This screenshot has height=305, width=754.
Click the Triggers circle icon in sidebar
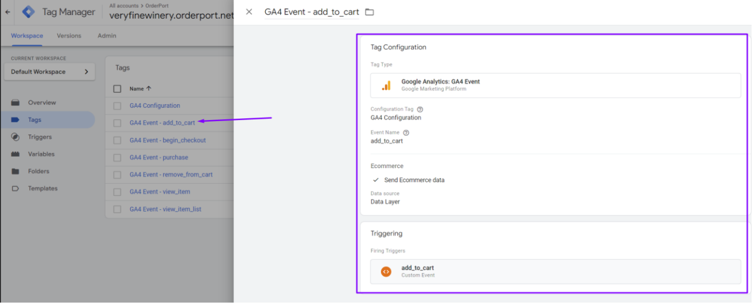click(16, 137)
